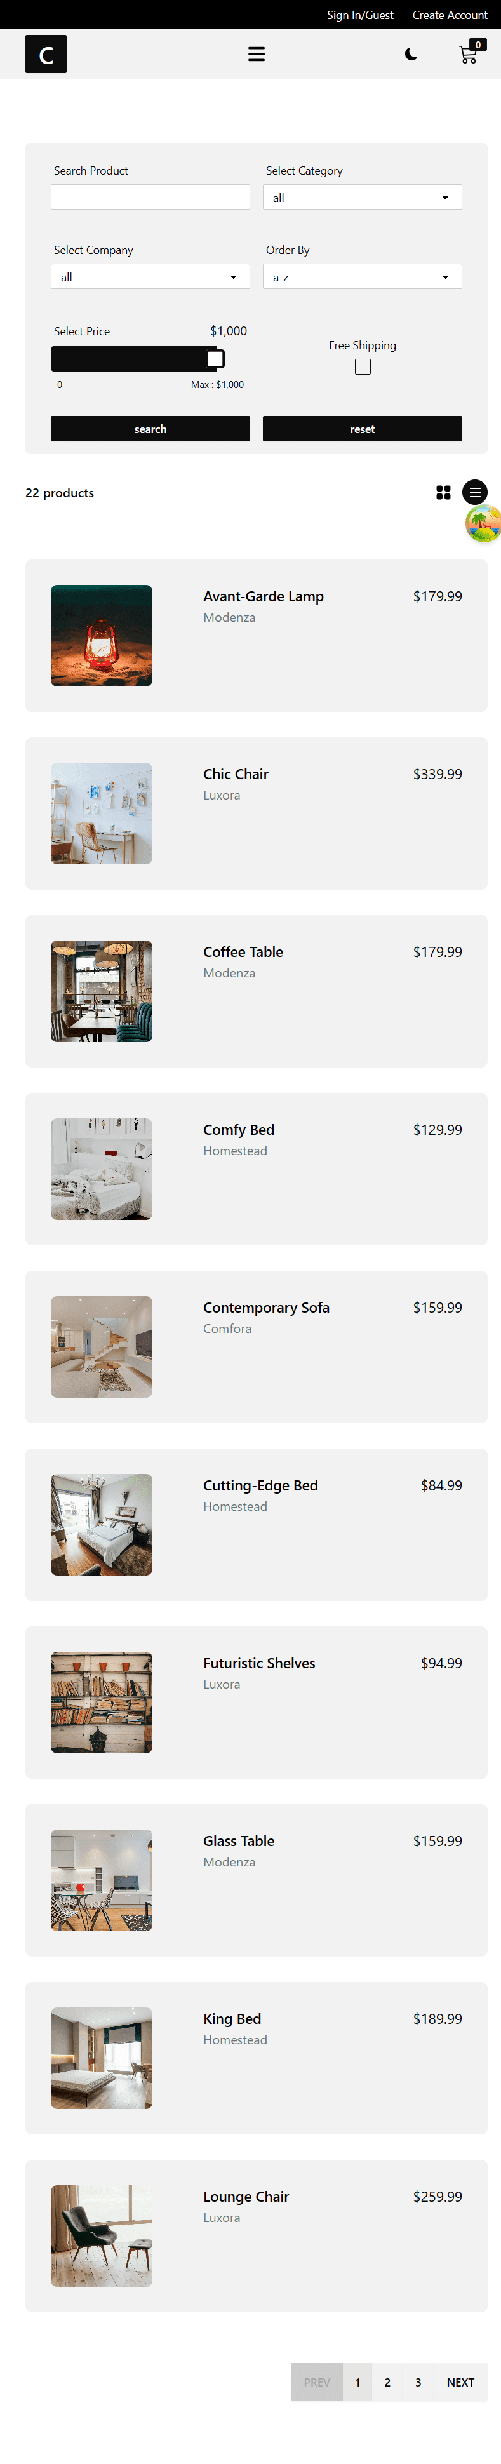Open the shopping cart
The height and width of the screenshot is (2464, 501).
pos(469,55)
